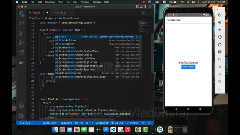Change file encoding UTF-8

pyautogui.click(x=79, y=123)
